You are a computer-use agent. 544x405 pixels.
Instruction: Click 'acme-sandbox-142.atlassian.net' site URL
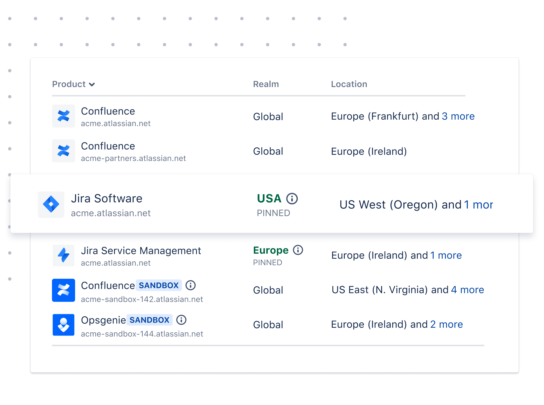coord(142,299)
